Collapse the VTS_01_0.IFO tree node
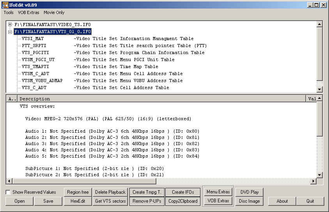The width and height of the screenshot is (329, 212). pos(10,32)
